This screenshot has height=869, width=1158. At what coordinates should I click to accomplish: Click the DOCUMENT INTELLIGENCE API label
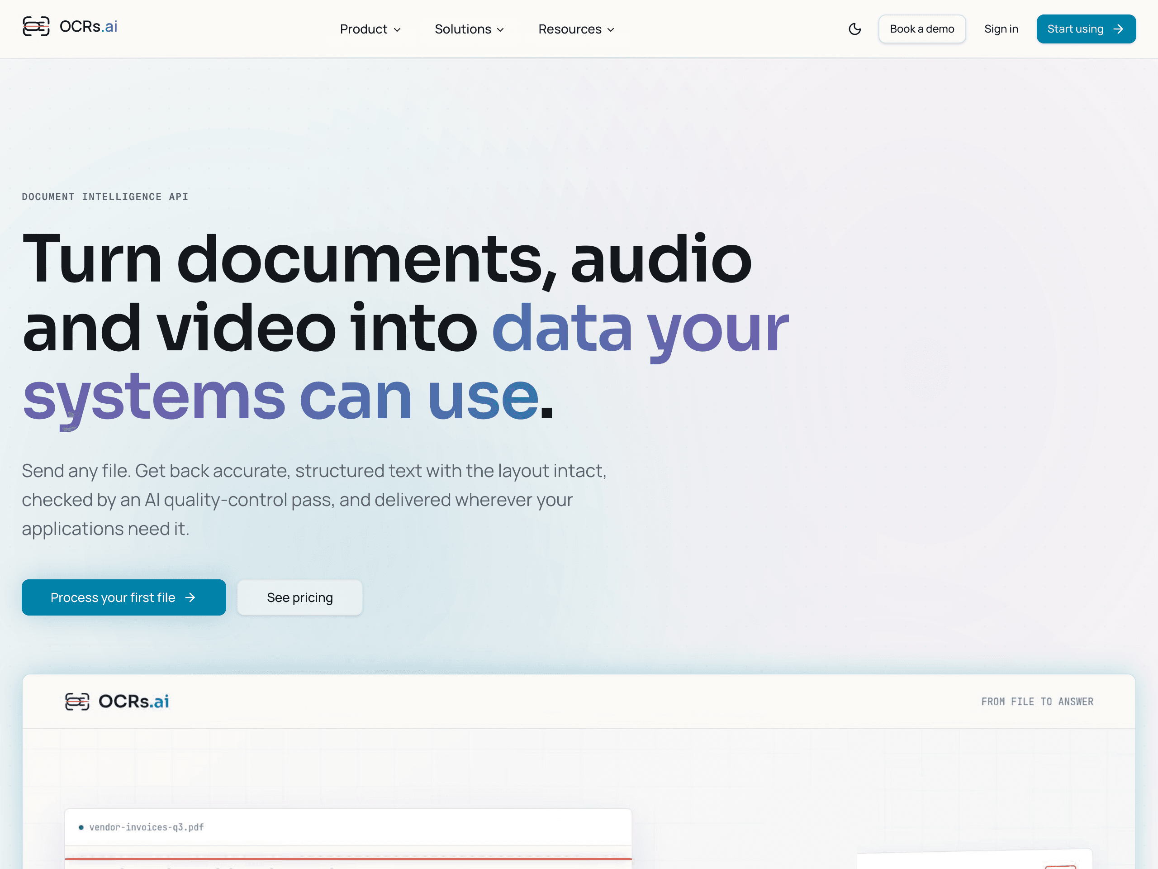coord(104,196)
